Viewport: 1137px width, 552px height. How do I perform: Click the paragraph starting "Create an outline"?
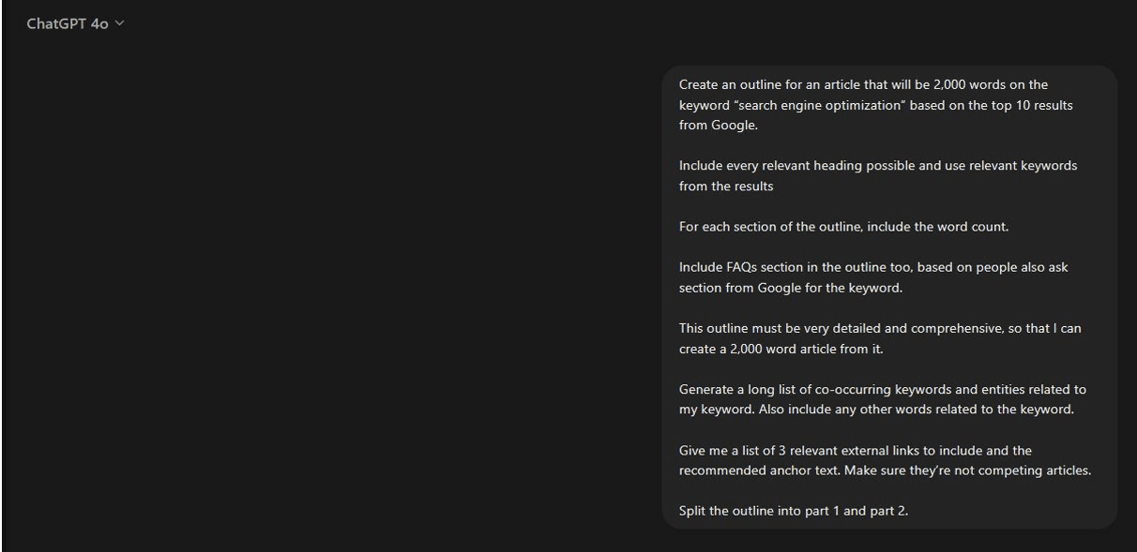click(863, 105)
